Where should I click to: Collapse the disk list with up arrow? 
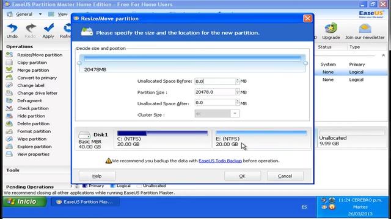[383, 55]
